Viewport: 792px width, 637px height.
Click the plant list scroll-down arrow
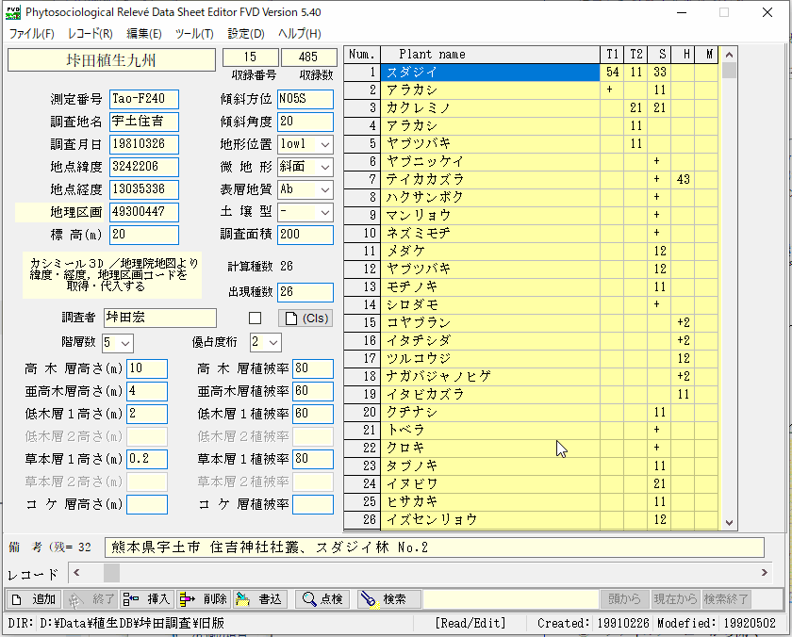click(x=729, y=523)
